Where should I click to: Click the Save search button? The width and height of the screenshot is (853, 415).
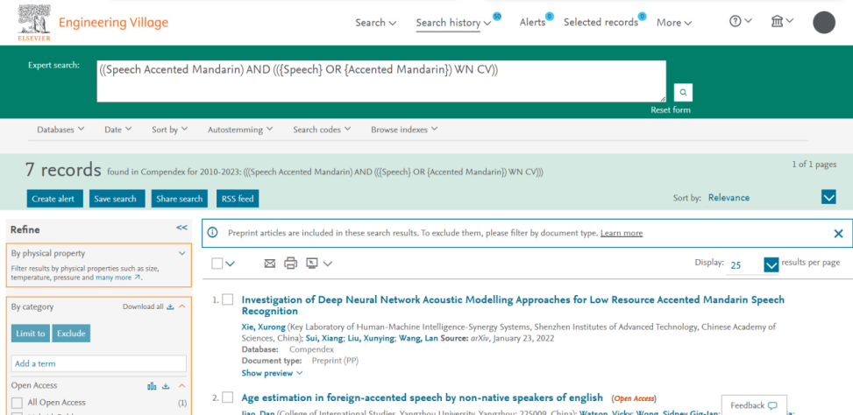pyautogui.click(x=117, y=199)
